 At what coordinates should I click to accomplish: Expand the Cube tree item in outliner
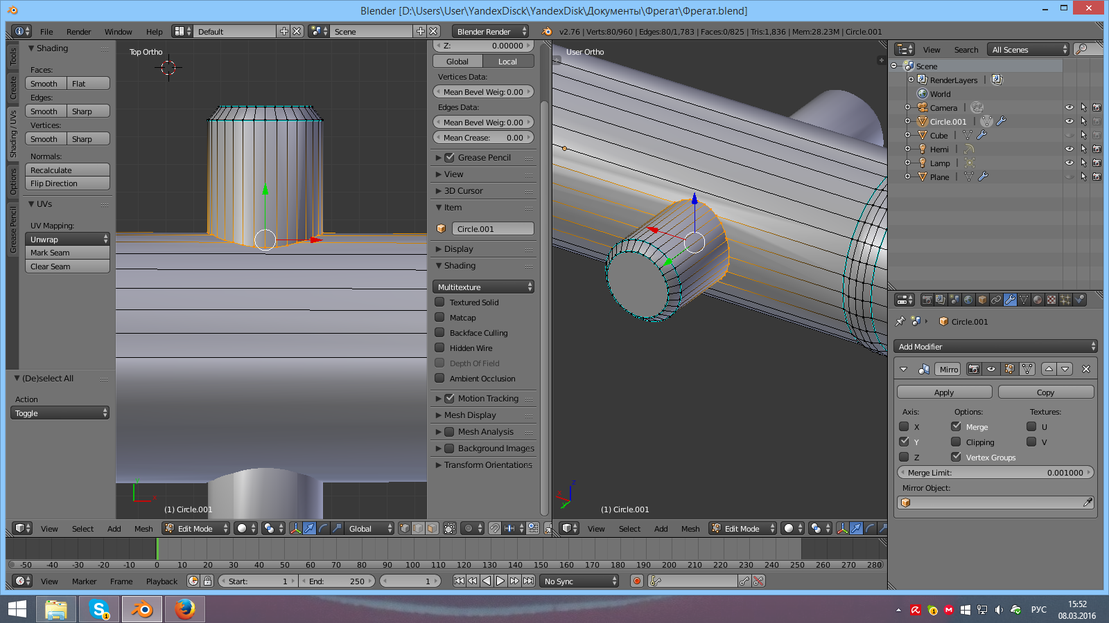[907, 135]
